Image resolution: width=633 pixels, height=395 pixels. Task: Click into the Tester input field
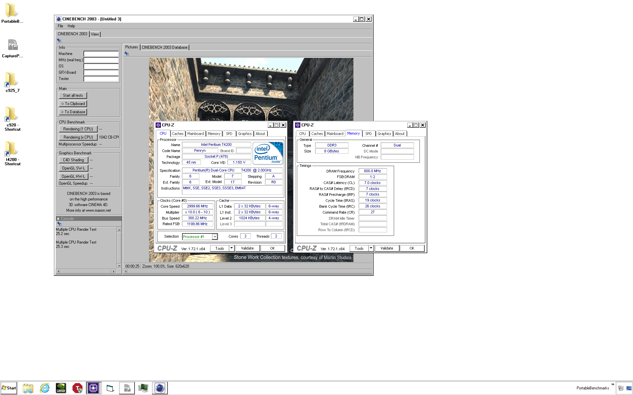point(101,79)
